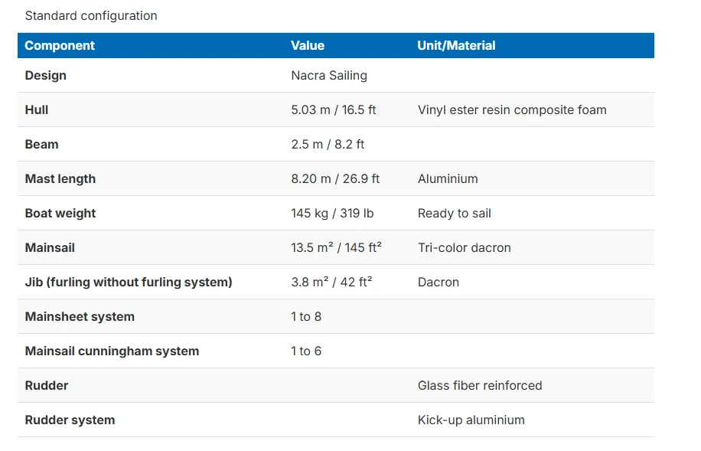This screenshot has height=451, width=701.
Task: Click the Unit/Material column header
Action: (x=456, y=46)
